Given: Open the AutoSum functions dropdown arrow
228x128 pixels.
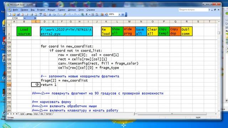Looking at the screenshot, I should (x=89, y=14).
